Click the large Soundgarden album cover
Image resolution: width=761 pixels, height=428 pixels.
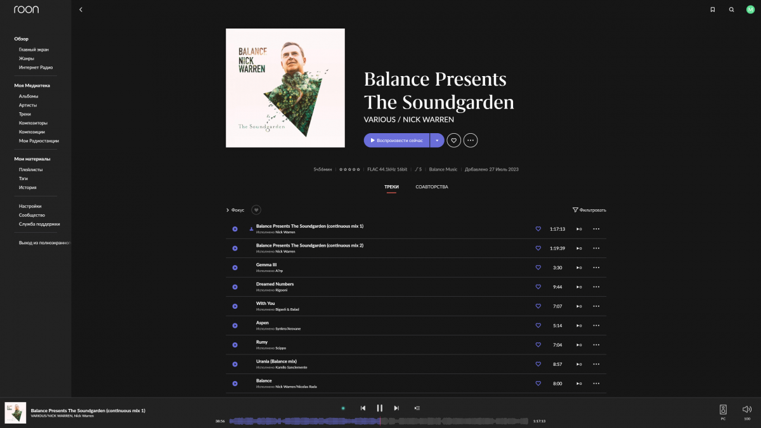coord(285,88)
